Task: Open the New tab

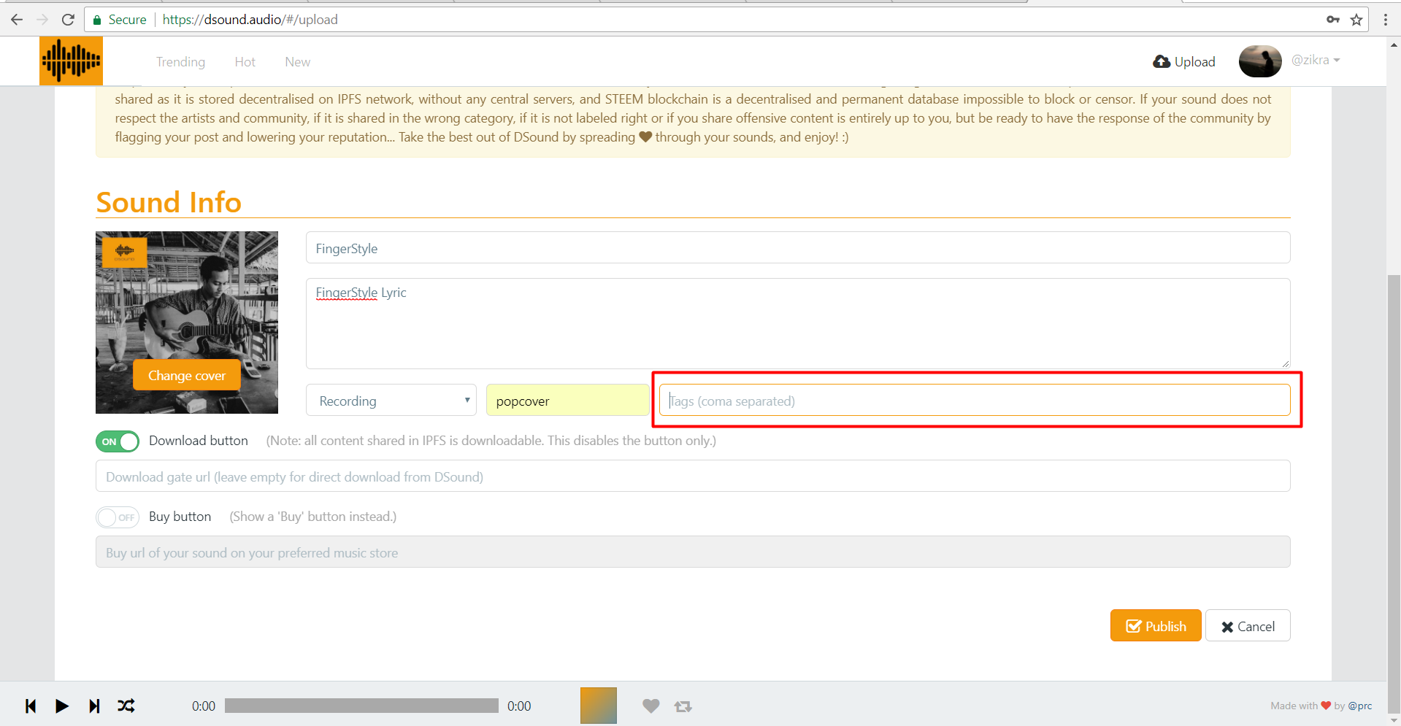Action: point(297,62)
